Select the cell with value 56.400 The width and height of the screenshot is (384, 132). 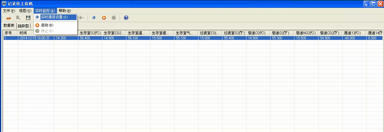coord(90,38)
